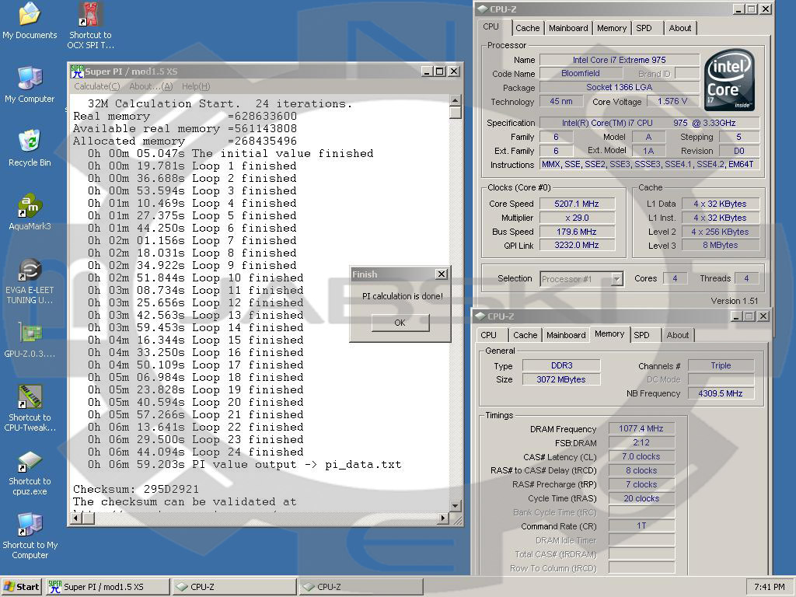Click Code Name value Bloomfield
This screenshot has height=597, width=796.
point(580,74)
